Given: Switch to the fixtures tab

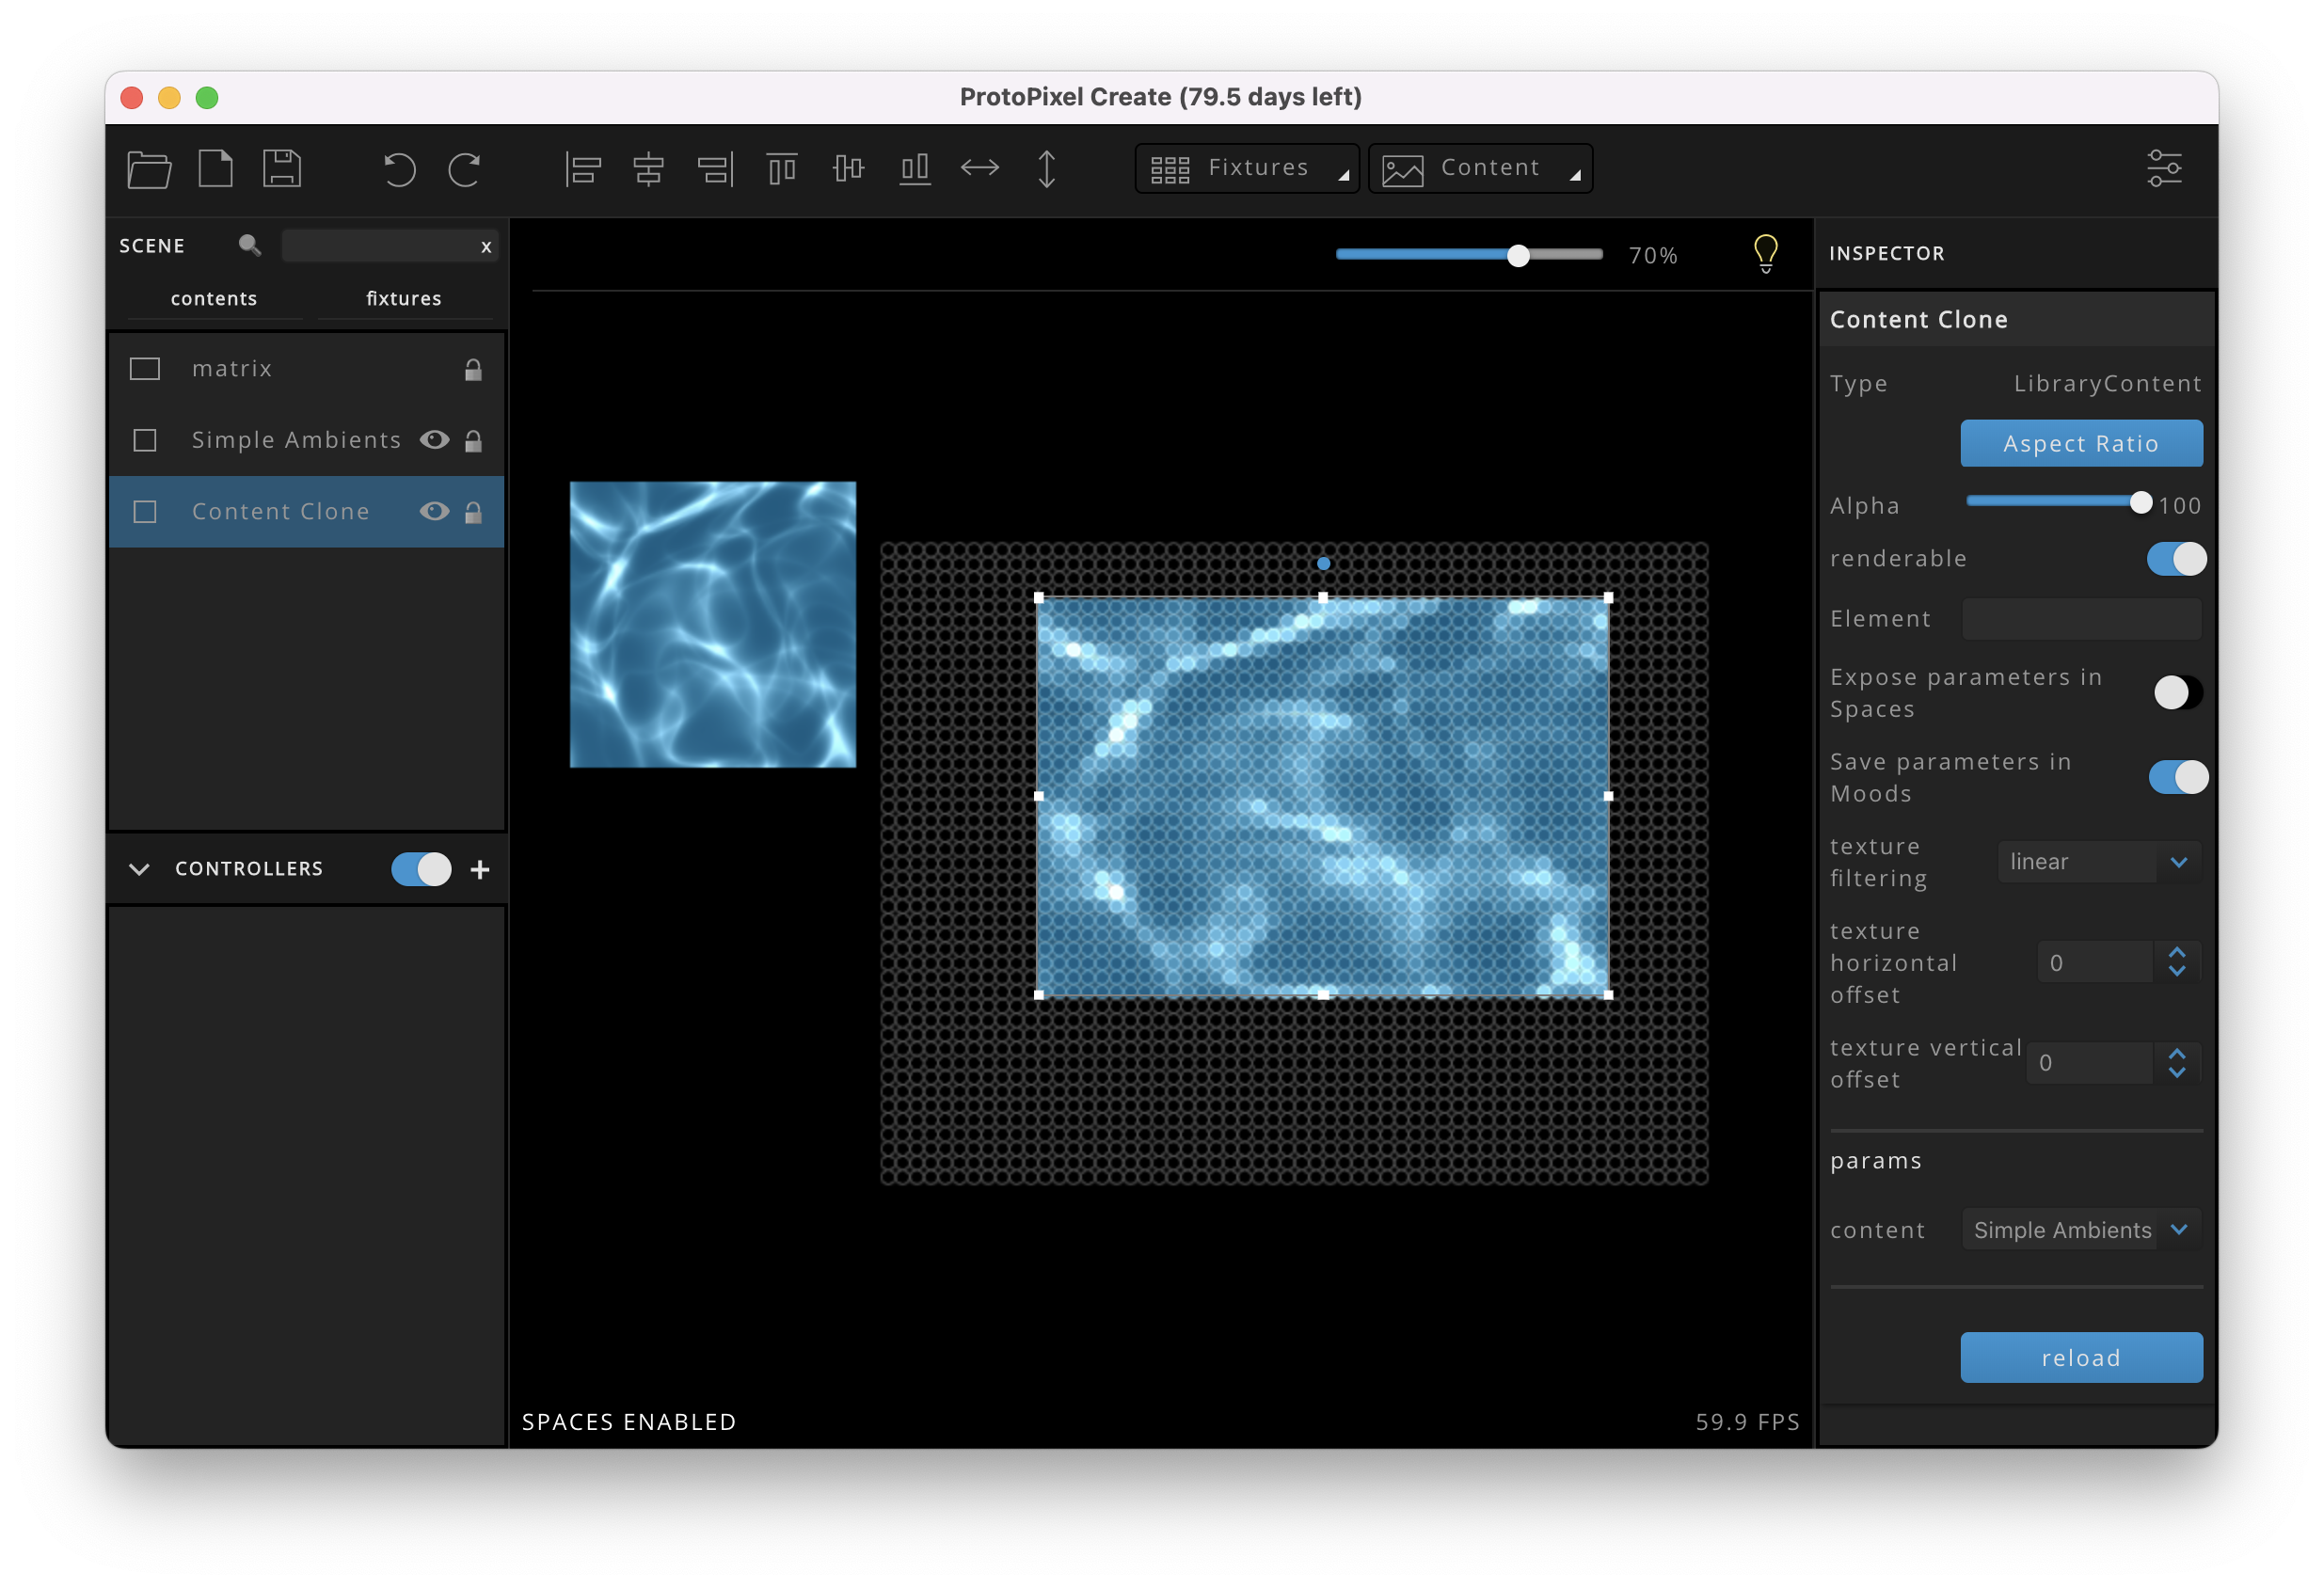Looking at the screenshot, I should click(404, 298).
